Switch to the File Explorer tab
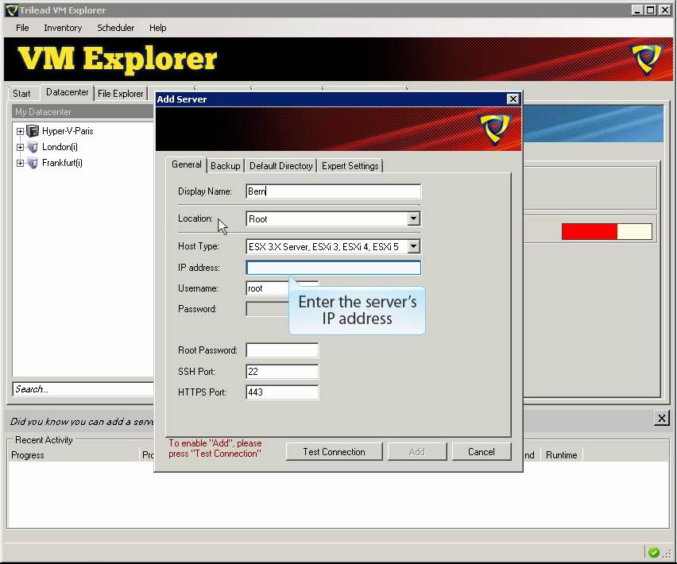 (x=121, y=94)
